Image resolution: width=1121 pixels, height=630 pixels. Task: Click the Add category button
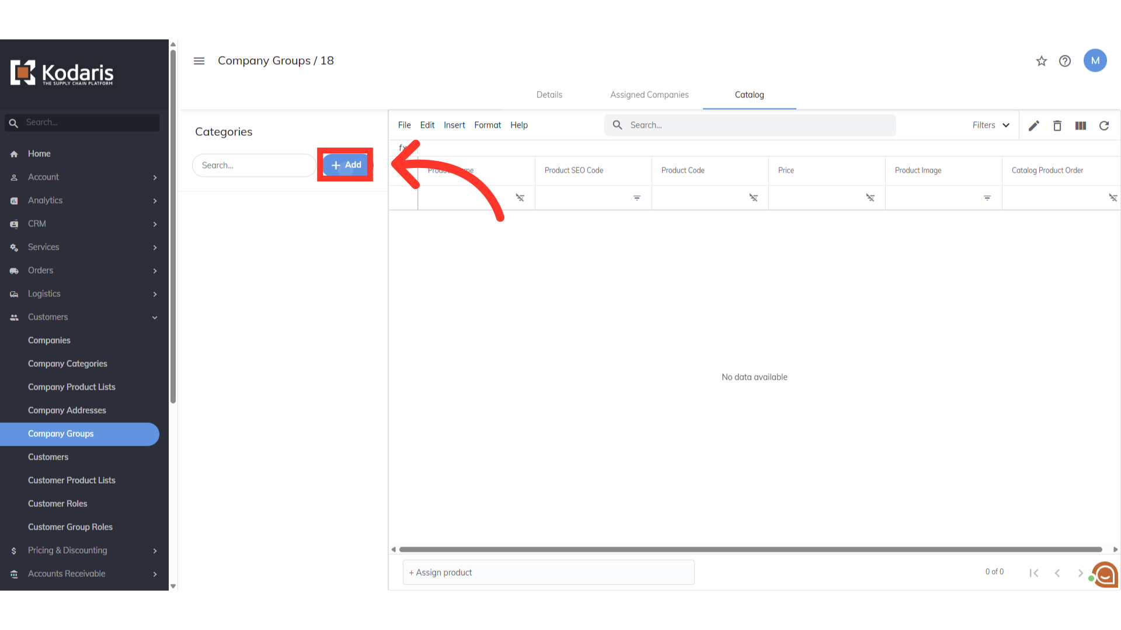tap(346, 165)
